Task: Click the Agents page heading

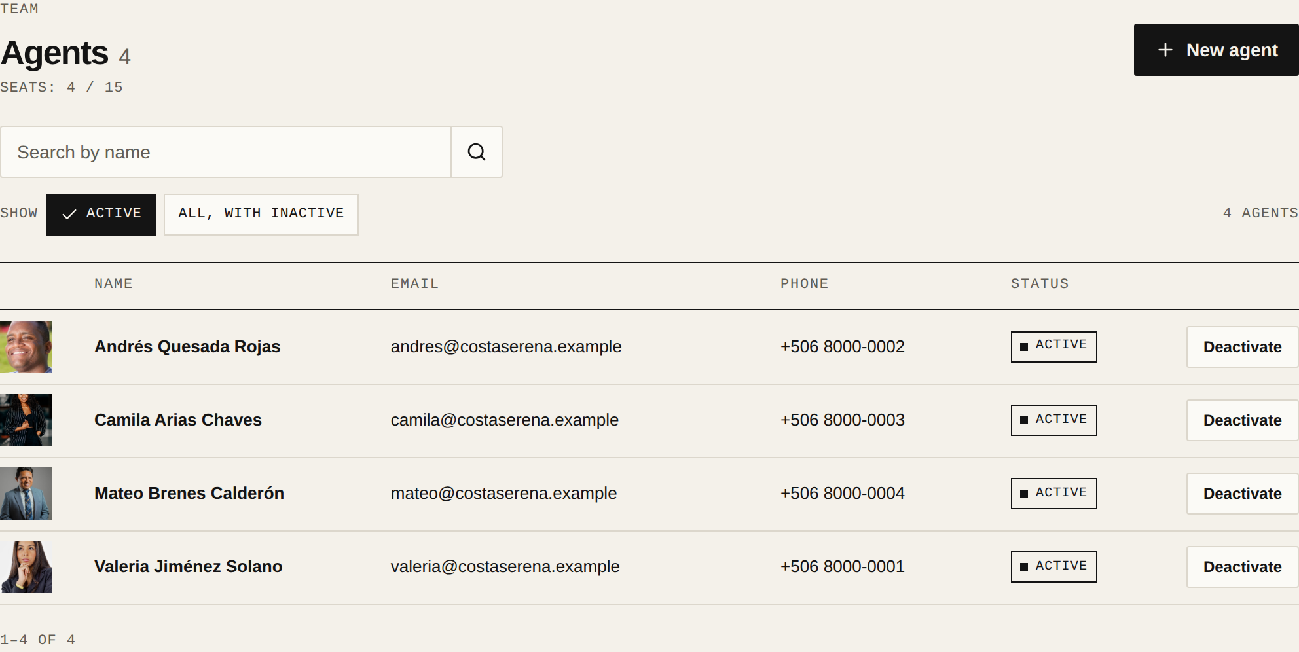Action: (55, 53)
